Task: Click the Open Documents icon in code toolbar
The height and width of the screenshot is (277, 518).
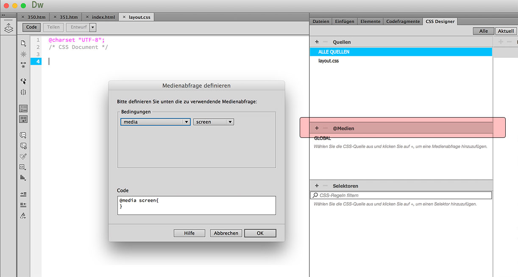Action: (x=23, y=43)
